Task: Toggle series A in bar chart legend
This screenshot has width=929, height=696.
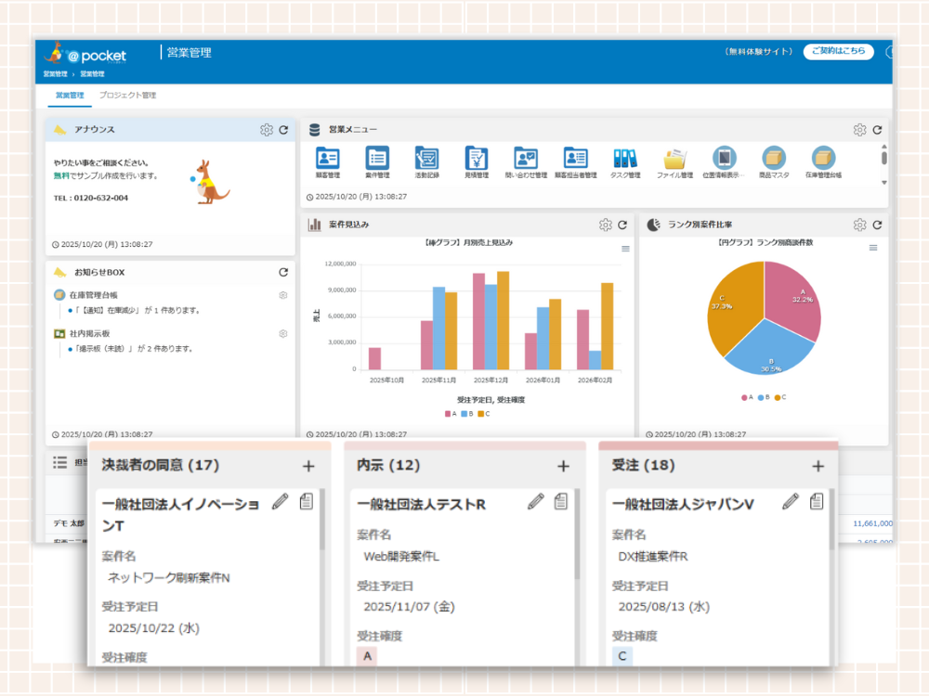Action: [451, 414]
